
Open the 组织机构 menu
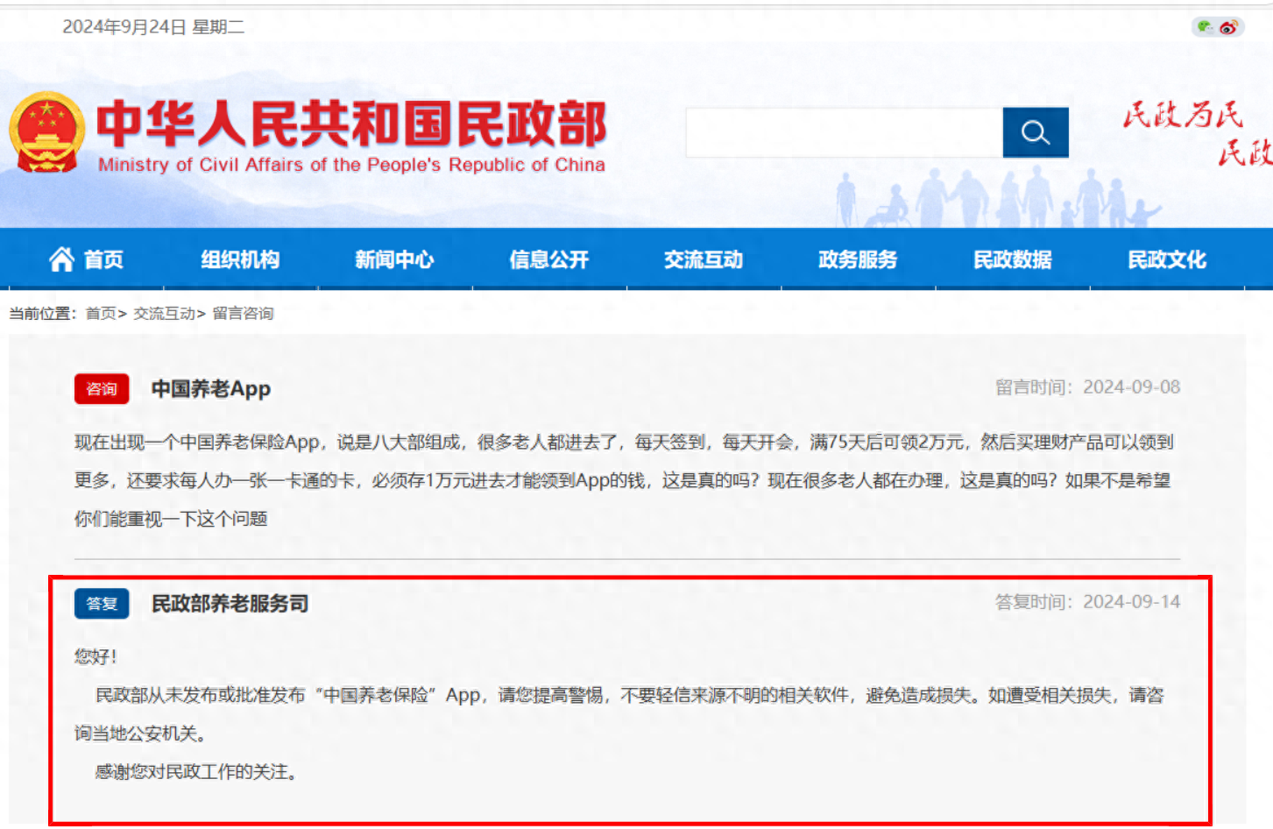click(x=240, y=259)
